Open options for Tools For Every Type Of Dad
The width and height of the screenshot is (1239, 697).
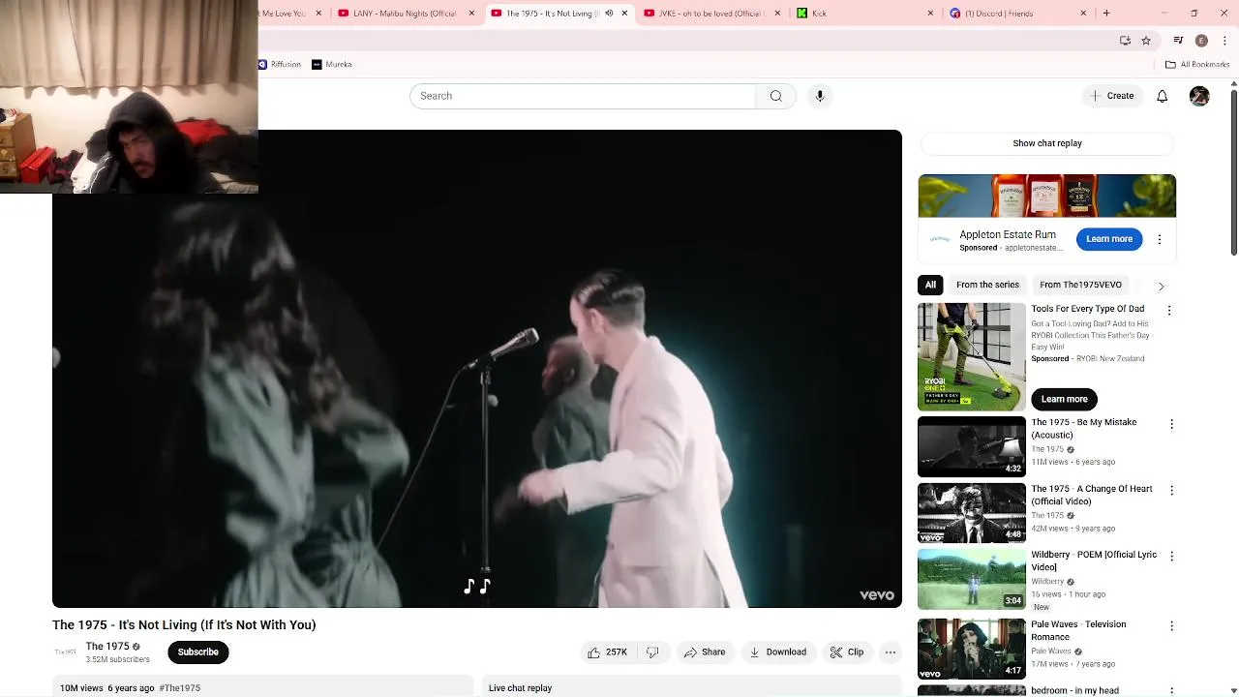(1169, 311)
